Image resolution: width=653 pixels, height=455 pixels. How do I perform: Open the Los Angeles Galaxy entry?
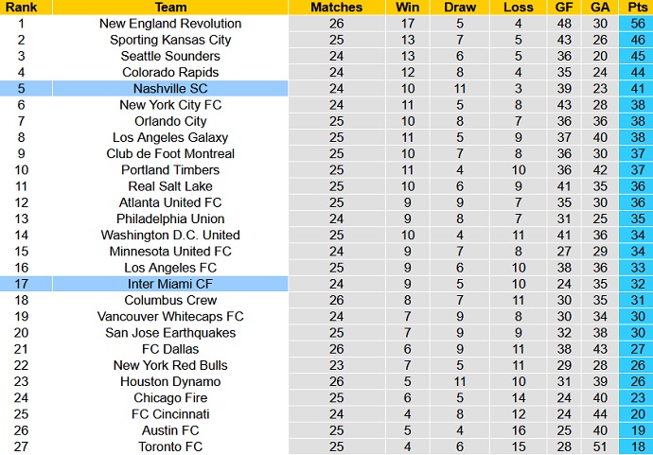coord(170,137)
